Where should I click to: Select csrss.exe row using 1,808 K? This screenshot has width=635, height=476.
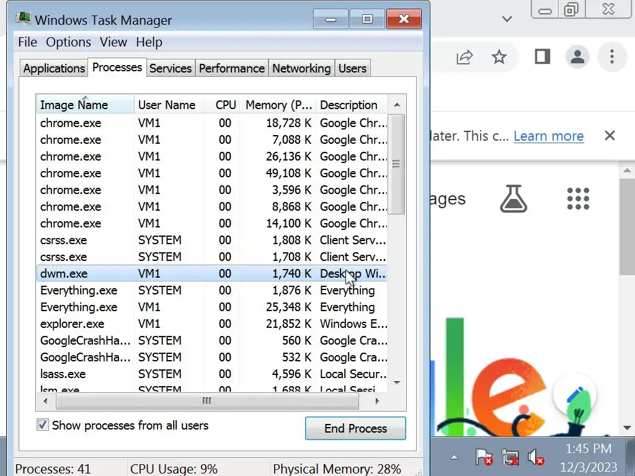pos(212,240)
